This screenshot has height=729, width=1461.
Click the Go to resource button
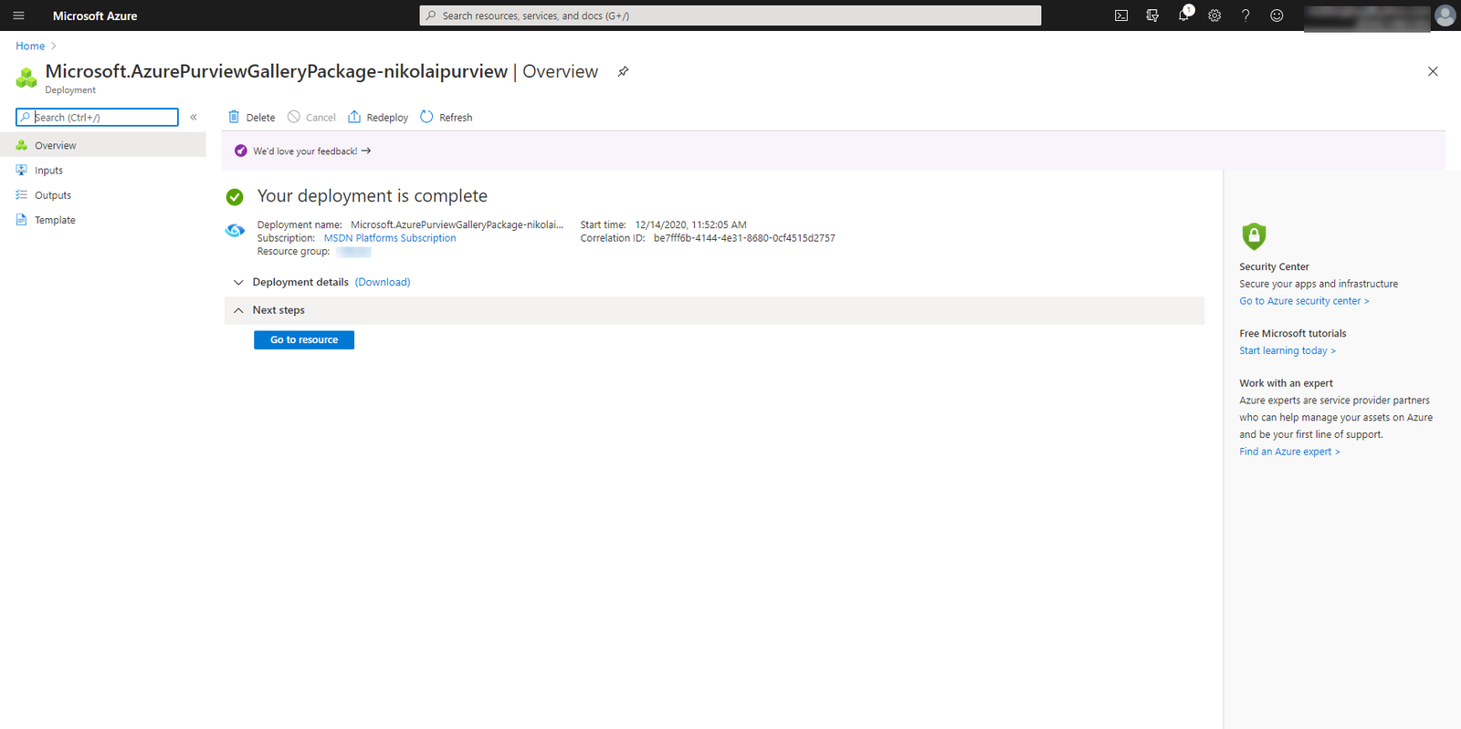tap(304, 339)
